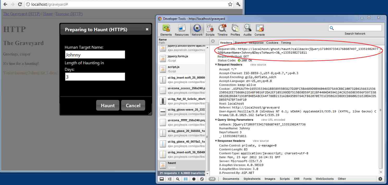Open the Elements panel in DevTools

tap(166, 30)
